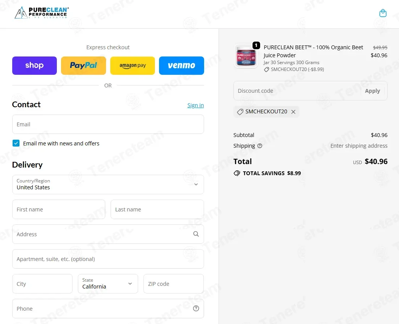Uncheck Email me with news and offers
This screenshot has height=324, width=399.
16,143
